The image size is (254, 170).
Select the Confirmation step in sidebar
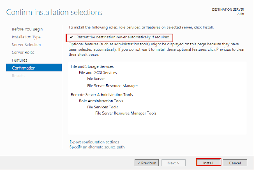pos(23,68)
